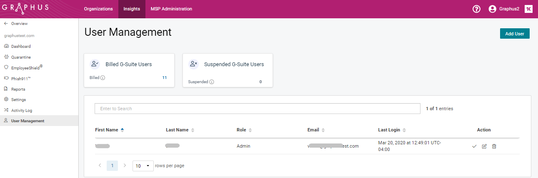Image resolution: width=538 pixels, height=178 pixels.
Task: Click the help question mark icon
Action: coord(476,9)
